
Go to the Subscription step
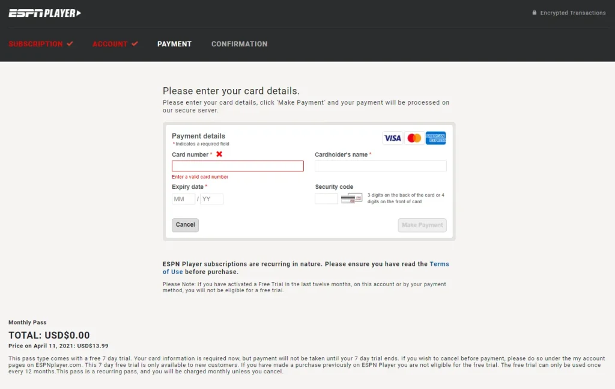pyautogui.click(x=35, y=44)
